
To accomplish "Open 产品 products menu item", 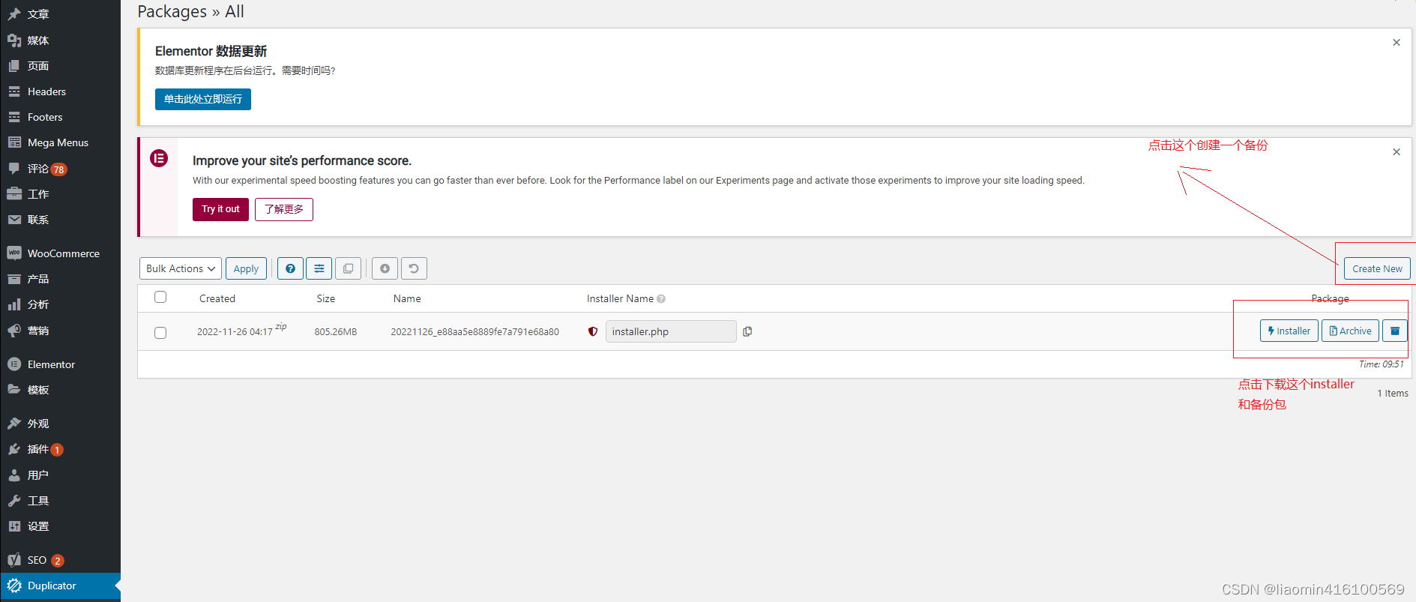I will pos(38,279).
